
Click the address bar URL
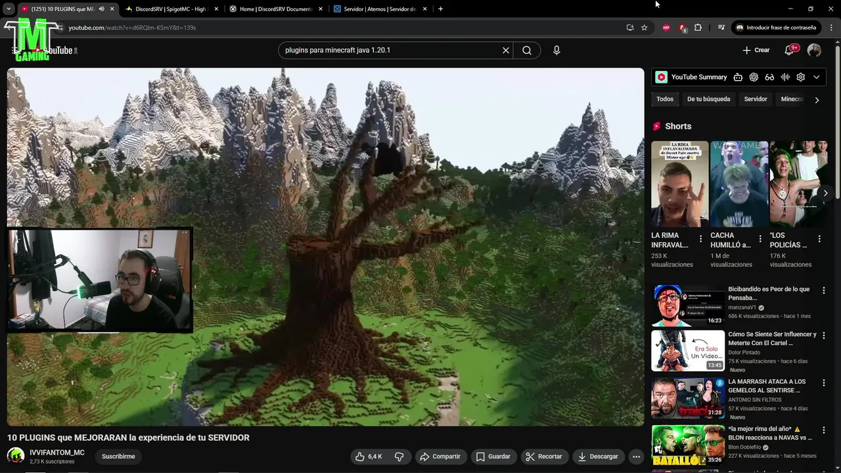point(132,28)
